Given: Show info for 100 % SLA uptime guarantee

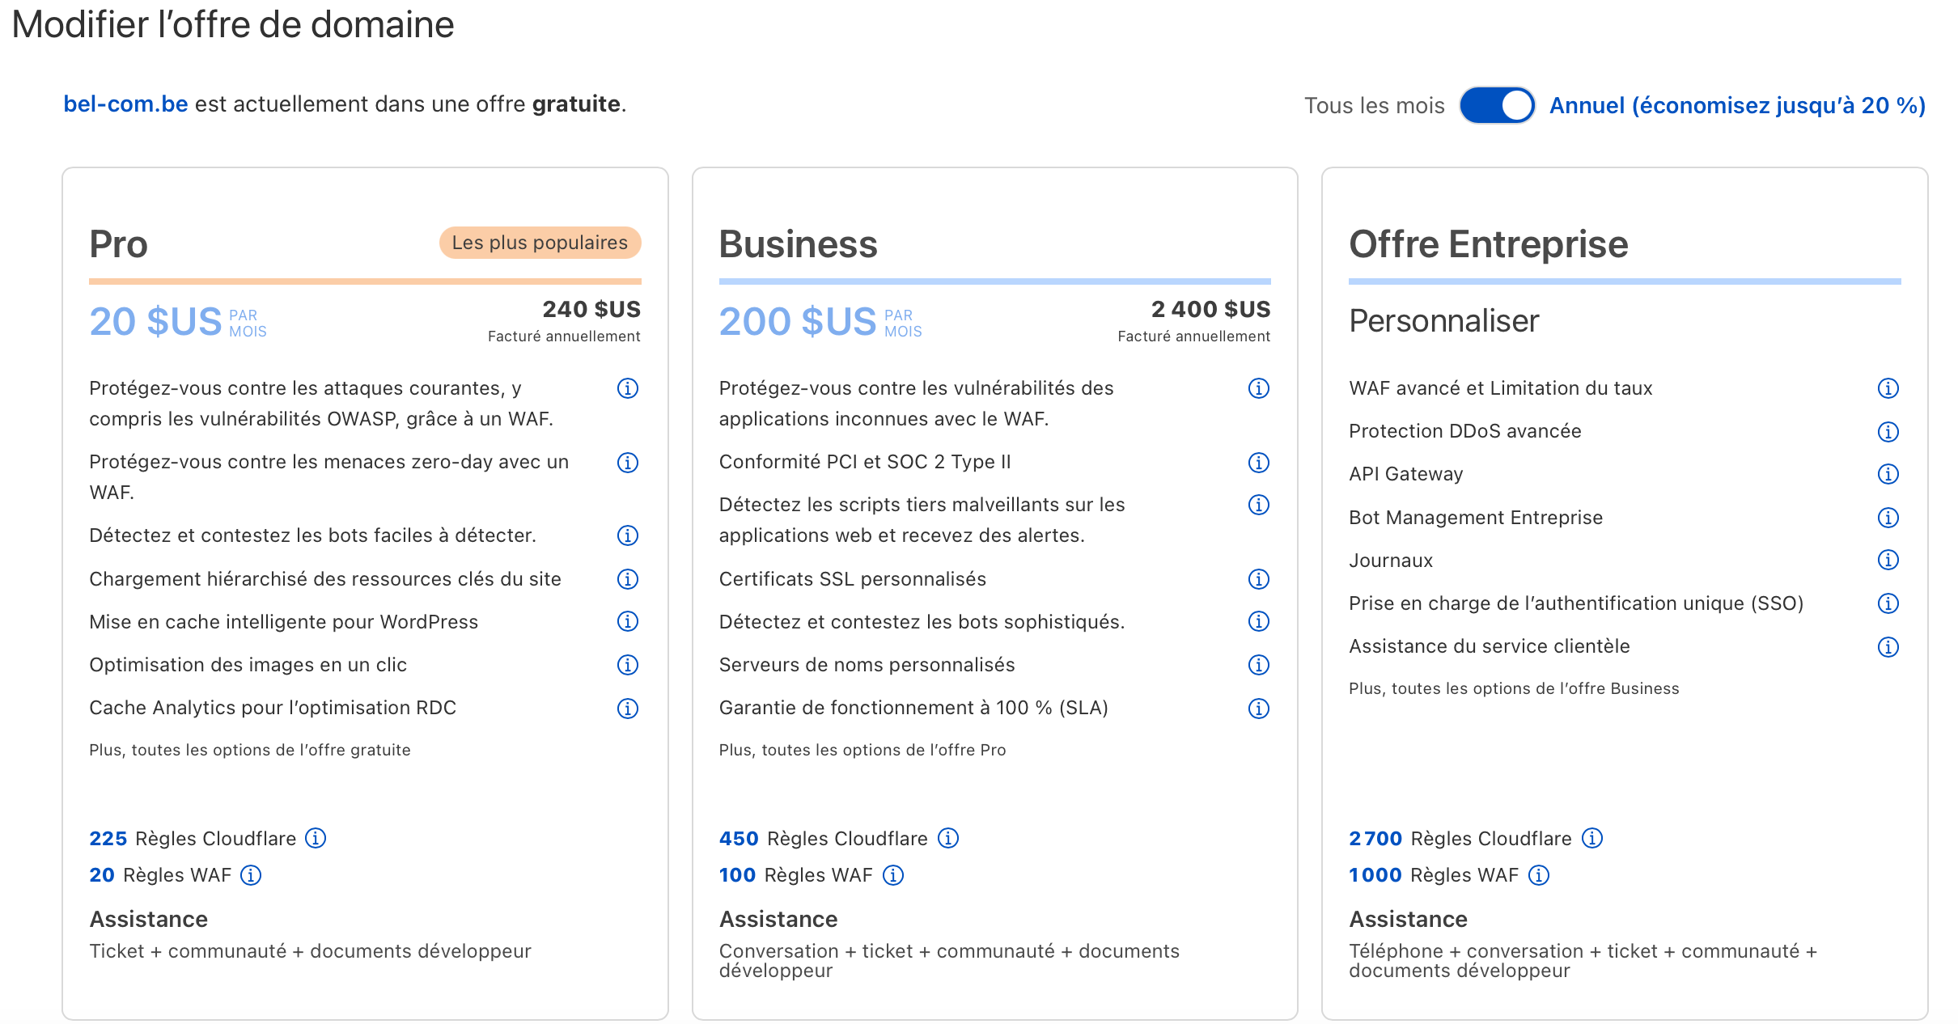Looking at the screenshot, I should pos(1258,709).
